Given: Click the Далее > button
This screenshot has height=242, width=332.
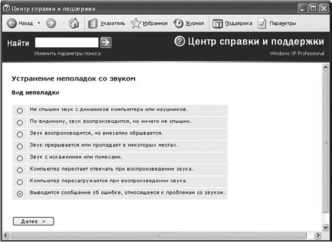Looking at the screenshot, I should click(34, 221).
